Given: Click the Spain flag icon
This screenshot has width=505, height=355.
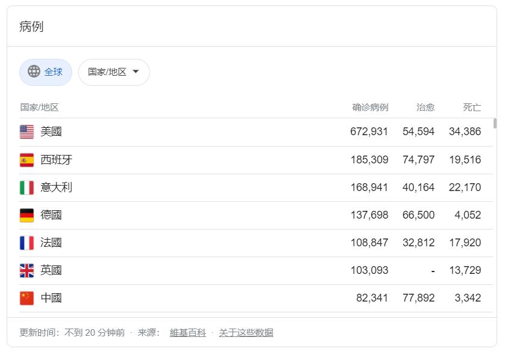Looking at the screenshot, I should (x=26, y=159).
